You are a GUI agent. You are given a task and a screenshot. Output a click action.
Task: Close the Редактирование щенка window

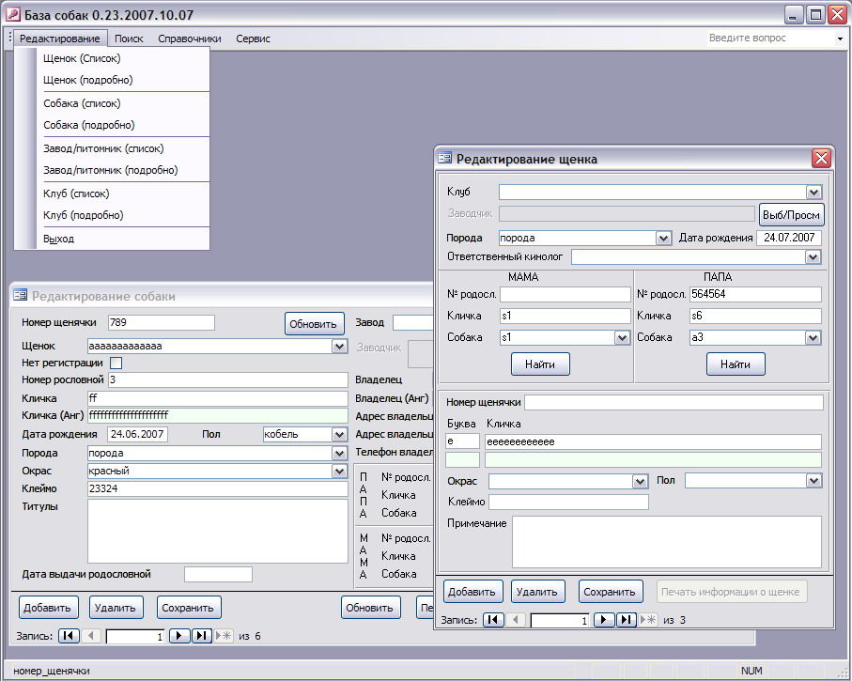click(821, 158)
